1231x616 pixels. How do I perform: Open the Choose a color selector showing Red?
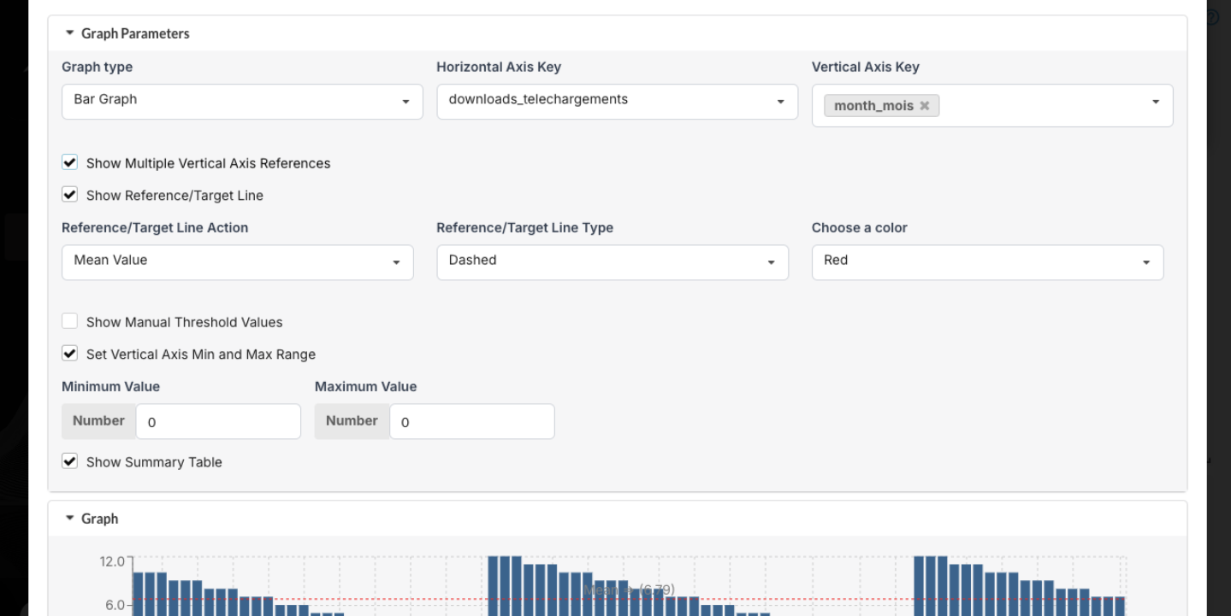click(986, 261)
